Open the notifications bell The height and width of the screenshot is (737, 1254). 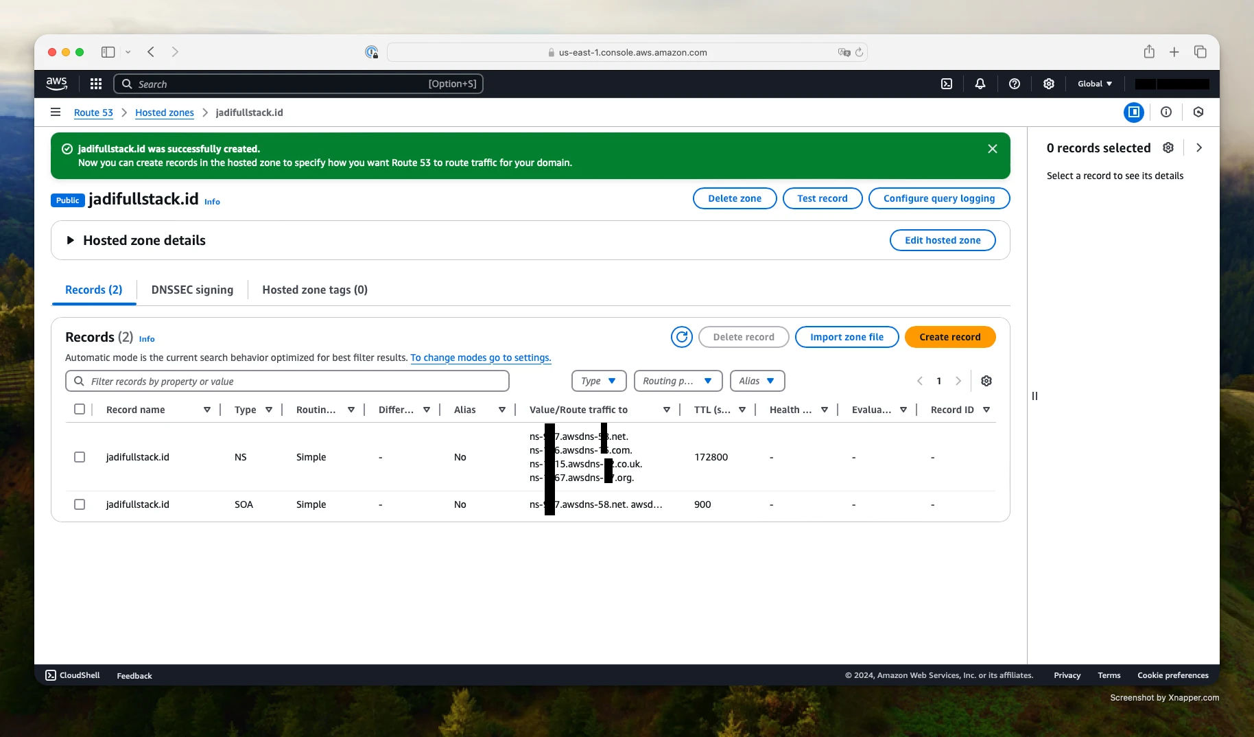[x=980, y=84]
